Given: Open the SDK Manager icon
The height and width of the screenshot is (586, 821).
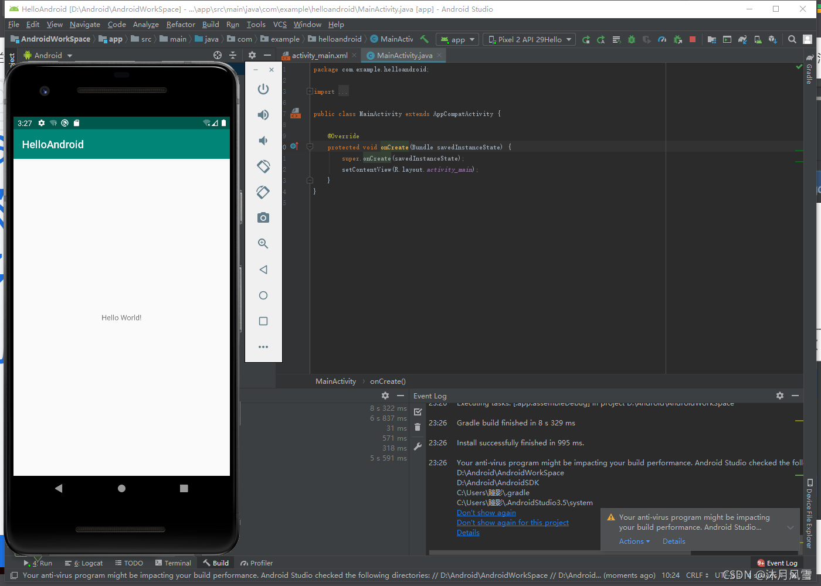Looking at the screenshot, I should (773, 39).
